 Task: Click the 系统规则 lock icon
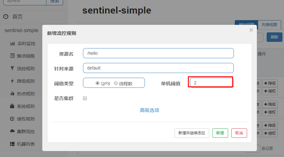point(13,106)
